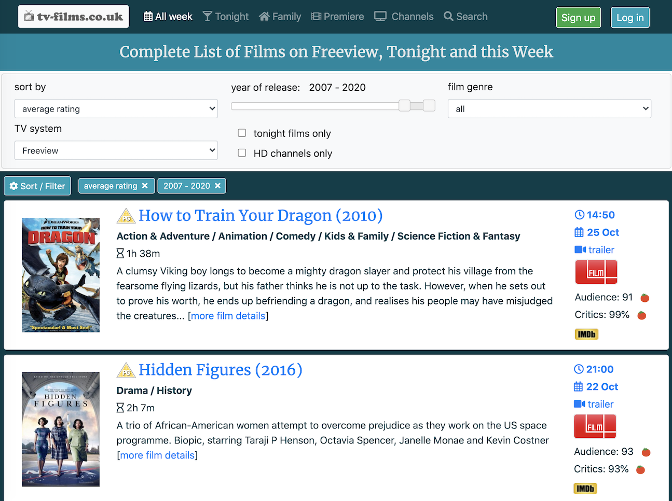The height and width of the screenshot is (501, 672).
Task: Click the PG certificate icon for Hidden Figures
Action: point(126,370)
